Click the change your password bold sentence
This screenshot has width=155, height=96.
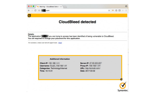(x=54, y=38)
